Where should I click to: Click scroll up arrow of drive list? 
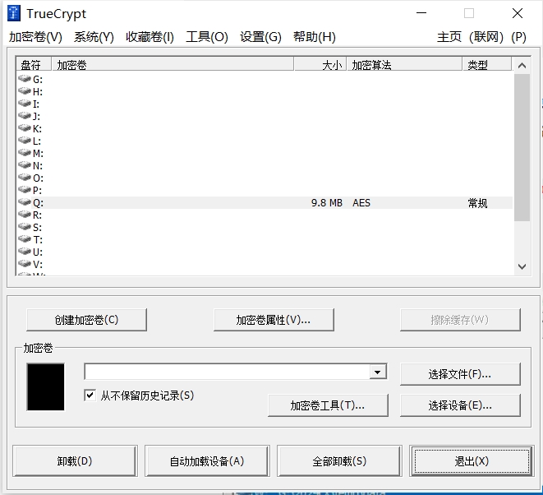[522, 66]
